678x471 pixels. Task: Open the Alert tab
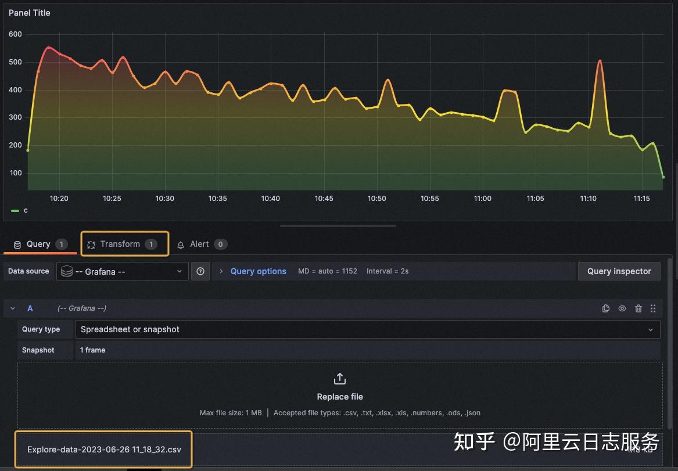pyautogui.click(x=199, y=244)
